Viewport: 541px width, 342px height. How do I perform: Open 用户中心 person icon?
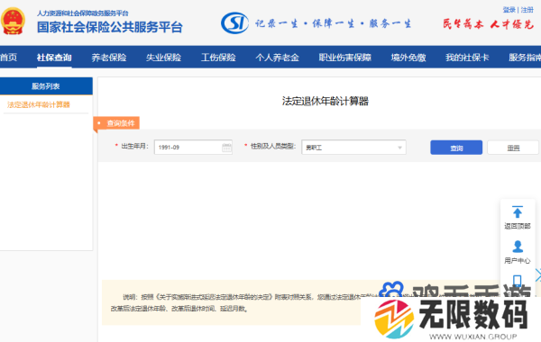pos(518,247)
